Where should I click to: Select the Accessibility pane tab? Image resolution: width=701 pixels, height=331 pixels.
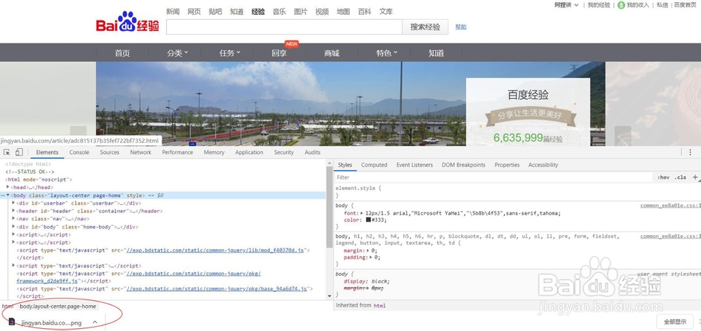pyautogui.click(x=543, y=165)
